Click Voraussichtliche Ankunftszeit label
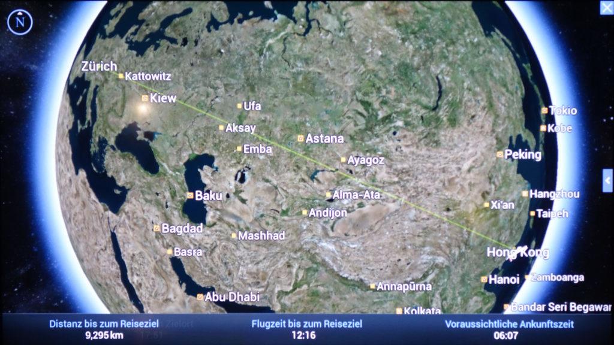614x345 pixels. [509, 324]
